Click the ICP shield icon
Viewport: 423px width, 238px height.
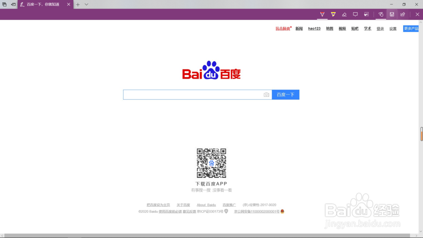point(226,211)
